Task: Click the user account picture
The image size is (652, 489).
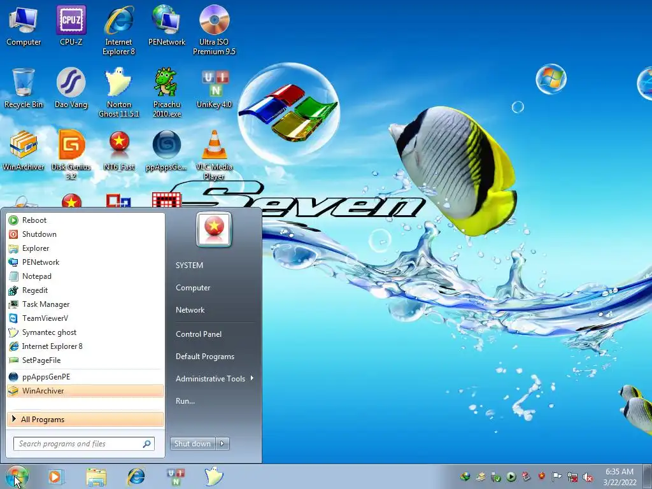Action: tap(214, 229)
